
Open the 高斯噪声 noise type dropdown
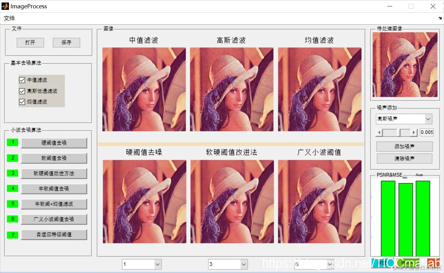(x=404, y=119)
